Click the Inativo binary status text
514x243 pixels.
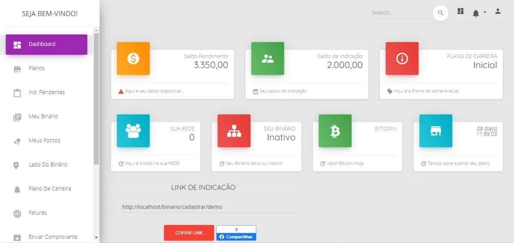click(281, 137)
